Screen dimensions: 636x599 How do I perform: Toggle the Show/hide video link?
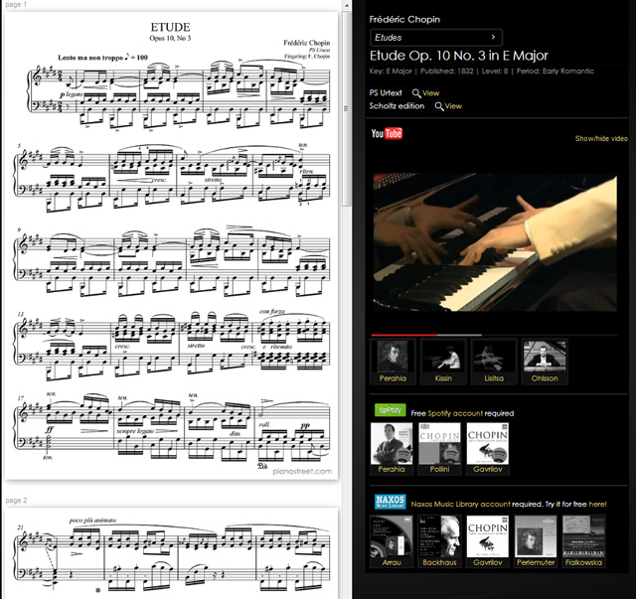point(601,138)
